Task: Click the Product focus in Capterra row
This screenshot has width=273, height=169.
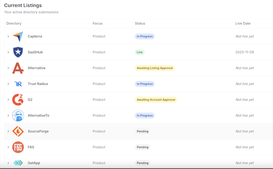Action: coord(99,36)
